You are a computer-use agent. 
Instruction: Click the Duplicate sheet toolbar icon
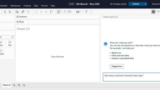pos(23,12)
